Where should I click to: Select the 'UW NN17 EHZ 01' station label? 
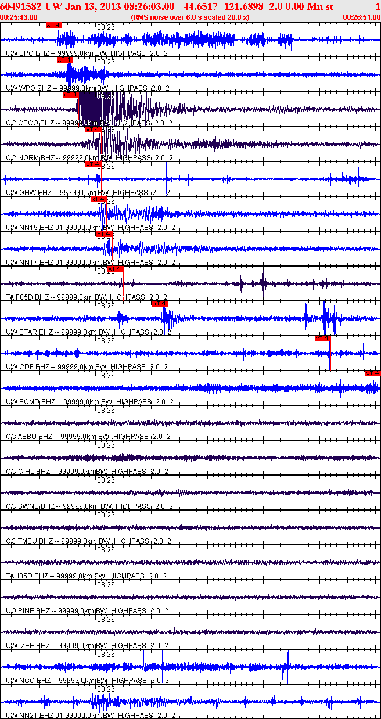34,263
